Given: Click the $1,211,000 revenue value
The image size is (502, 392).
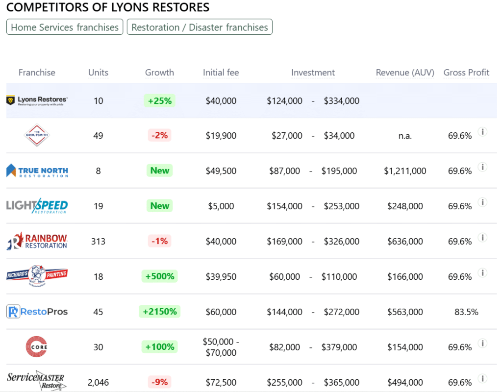Looking at the screenshot, I should click(405, 171).
